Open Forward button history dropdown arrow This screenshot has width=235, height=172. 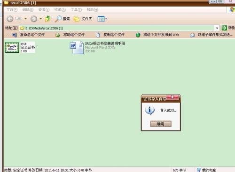click(41, 19)
